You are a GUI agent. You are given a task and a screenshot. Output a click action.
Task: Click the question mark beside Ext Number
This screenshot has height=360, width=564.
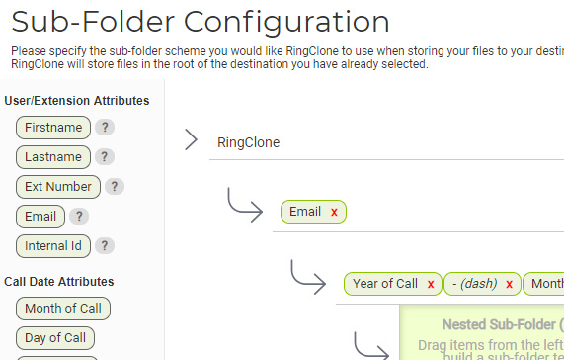[x=115, y=187]
